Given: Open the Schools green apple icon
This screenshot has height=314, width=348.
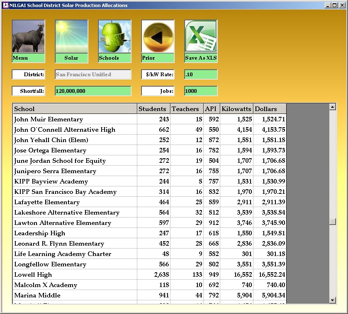Looking at the screenshot, I should [x=114, y=37].
